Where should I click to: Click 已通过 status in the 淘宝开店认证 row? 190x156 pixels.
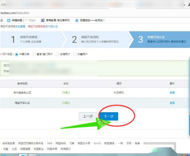pyautogui.click(x=66, y=103)
